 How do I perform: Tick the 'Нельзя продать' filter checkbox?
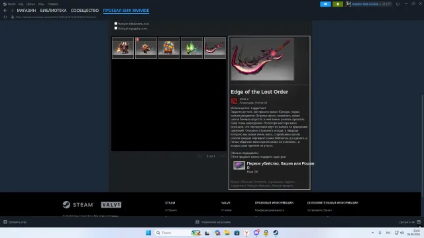point(116,28)
